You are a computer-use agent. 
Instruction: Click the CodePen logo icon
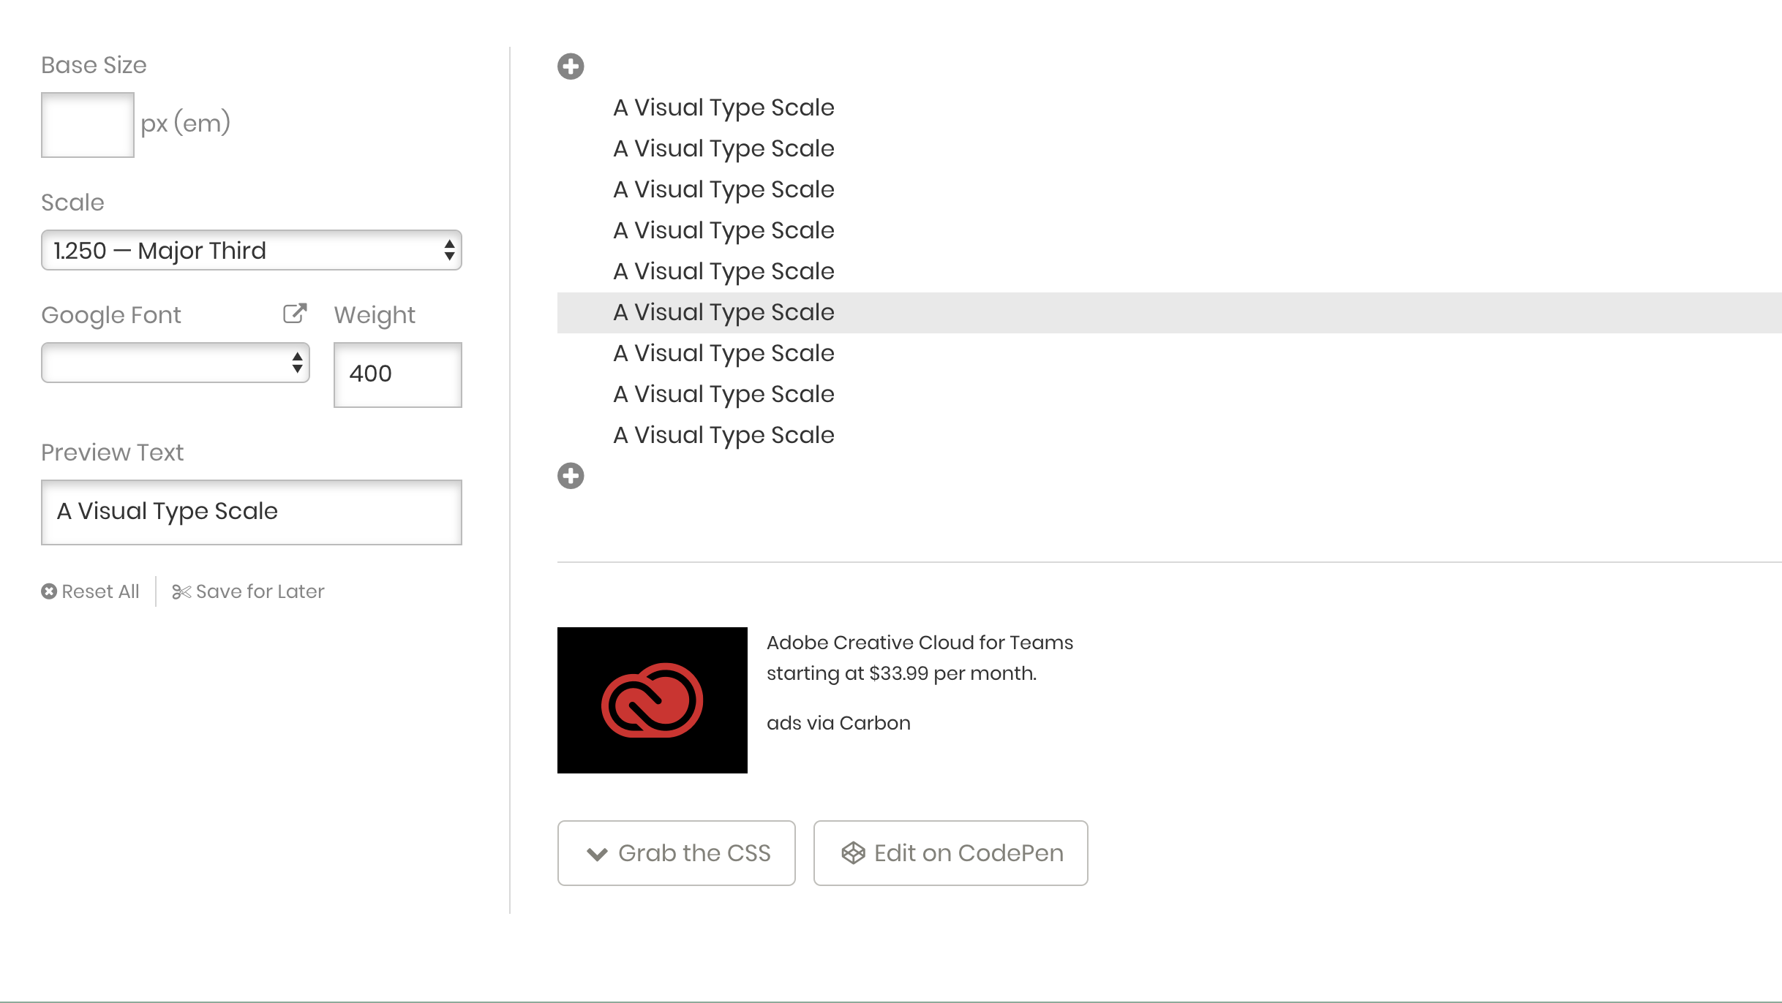pos(853,852)
